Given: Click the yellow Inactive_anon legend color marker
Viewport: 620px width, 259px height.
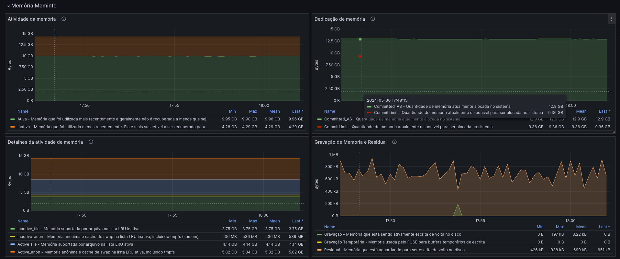Looking at the screenshot, I should pyautogui.click(x=13, y=237).
